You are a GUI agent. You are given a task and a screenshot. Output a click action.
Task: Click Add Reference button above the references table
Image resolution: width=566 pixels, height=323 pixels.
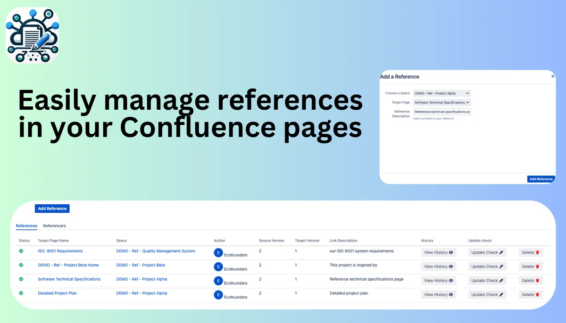point(52,209)
